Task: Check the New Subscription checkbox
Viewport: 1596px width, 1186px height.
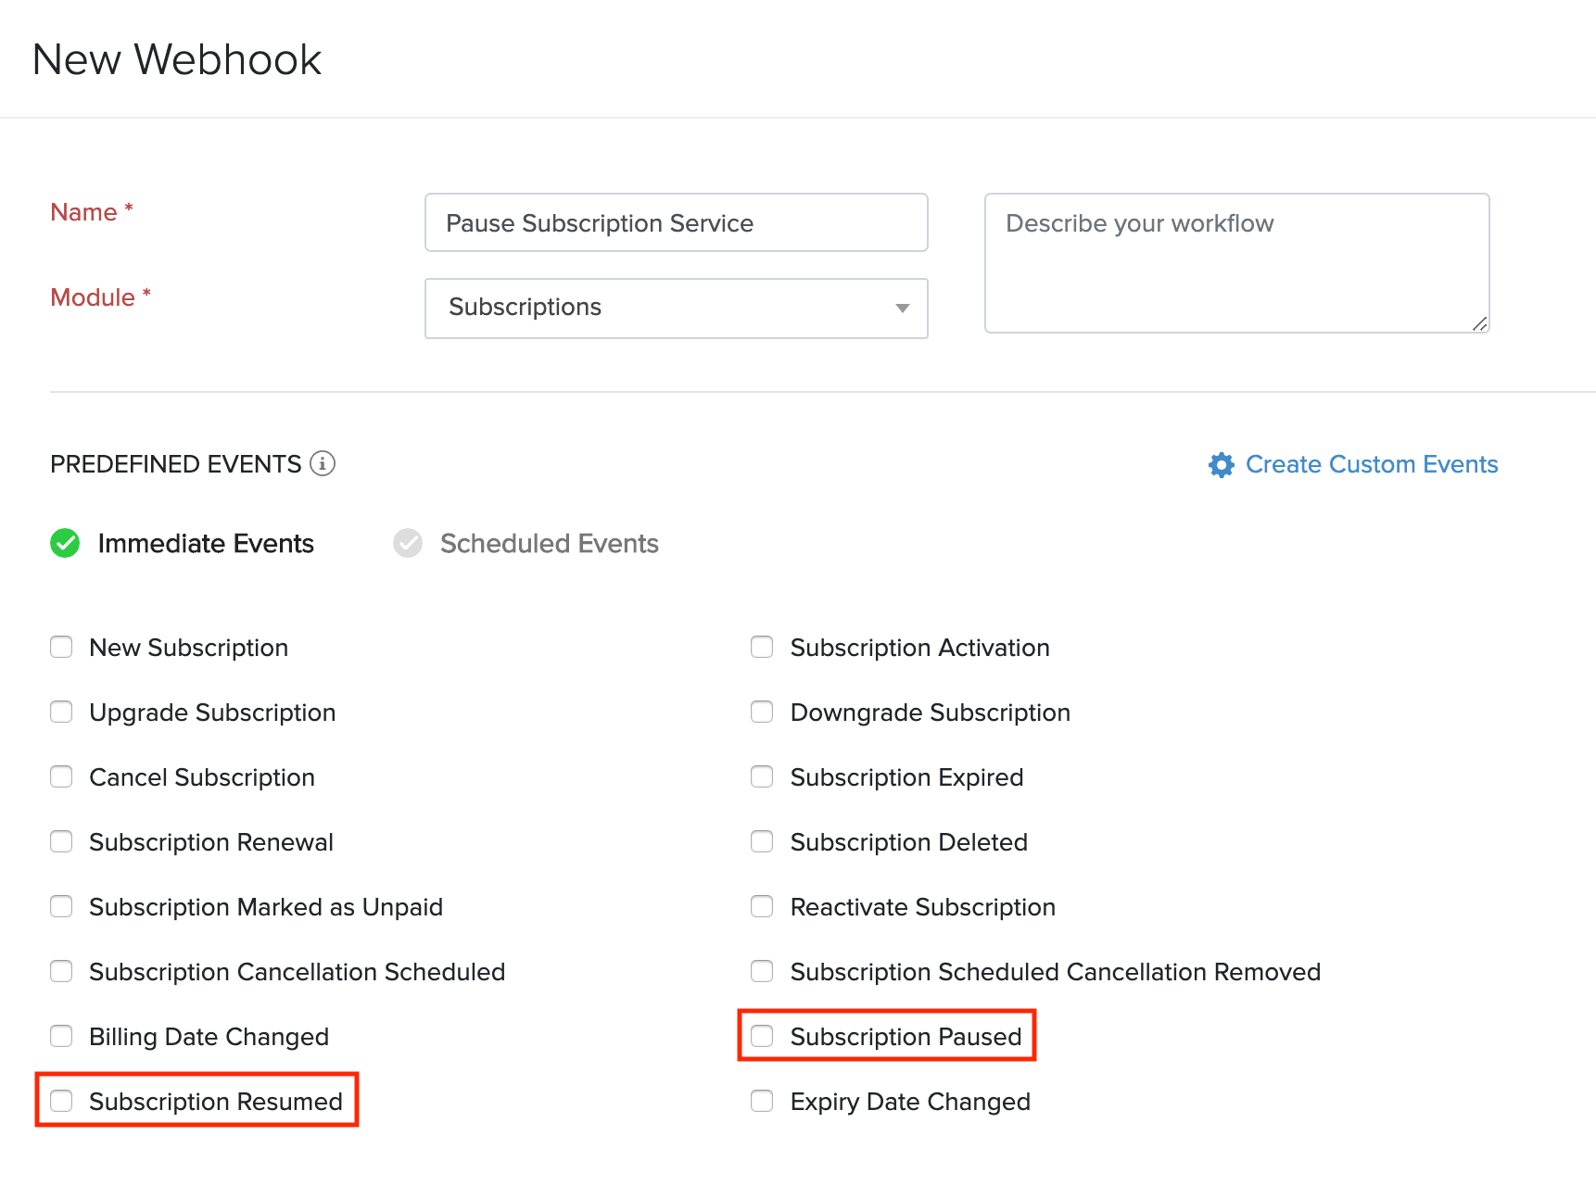Action: point(61,647)
